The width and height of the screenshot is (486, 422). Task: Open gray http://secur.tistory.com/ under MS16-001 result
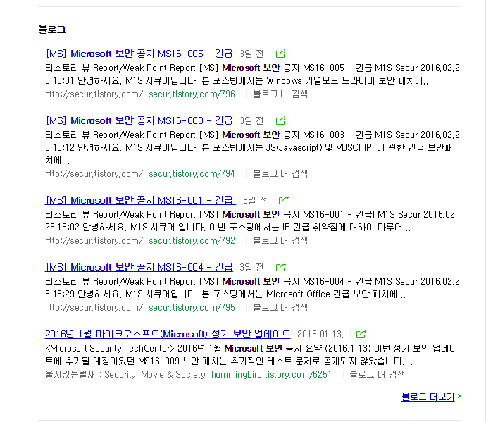point(94,241)
